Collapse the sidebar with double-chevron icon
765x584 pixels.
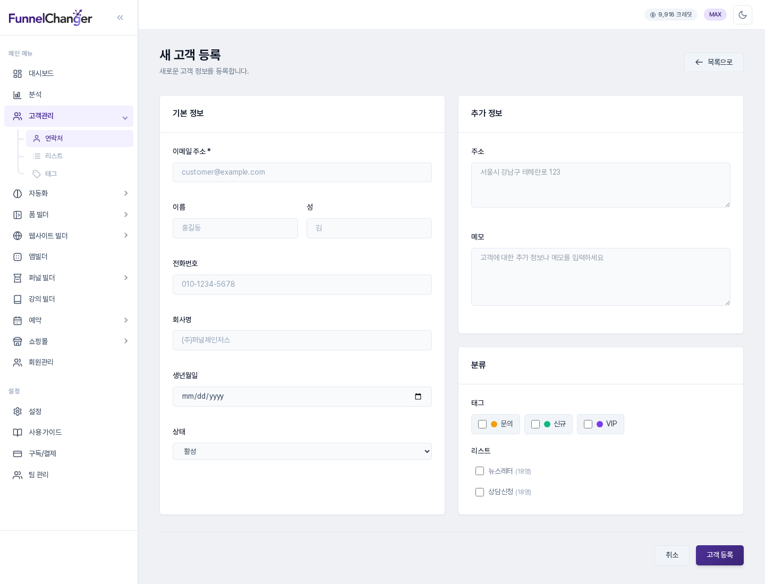coord(120,18)
